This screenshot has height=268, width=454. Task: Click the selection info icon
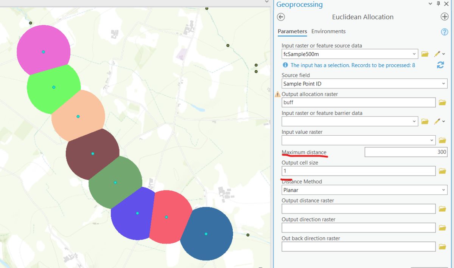pyautogui.click(x=285, y=65)
